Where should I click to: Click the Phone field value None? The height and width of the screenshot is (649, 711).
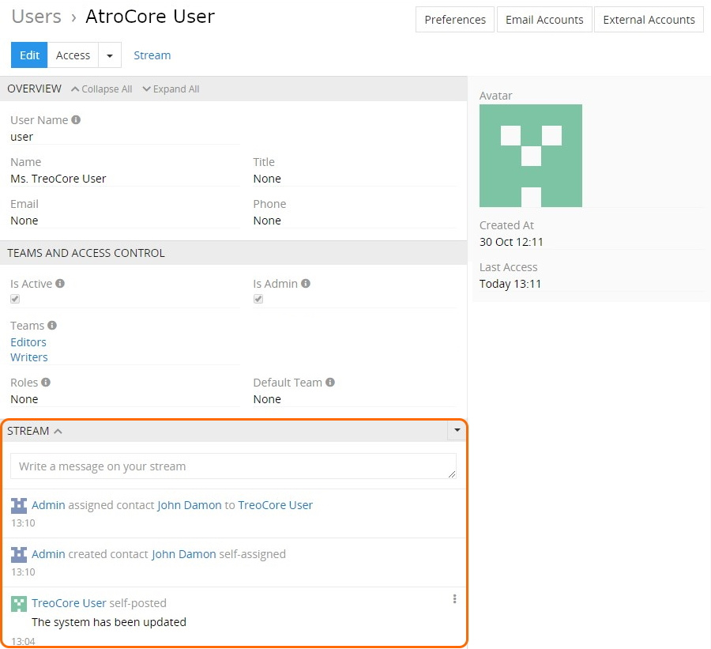[267, 221]
